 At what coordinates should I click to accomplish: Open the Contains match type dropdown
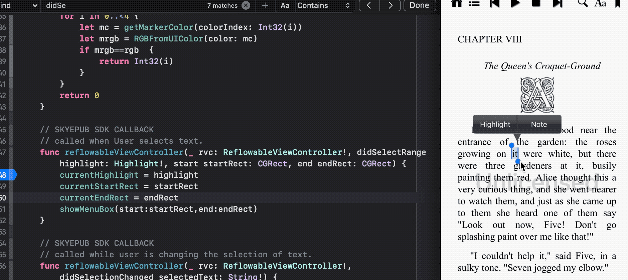click(323, 5)
